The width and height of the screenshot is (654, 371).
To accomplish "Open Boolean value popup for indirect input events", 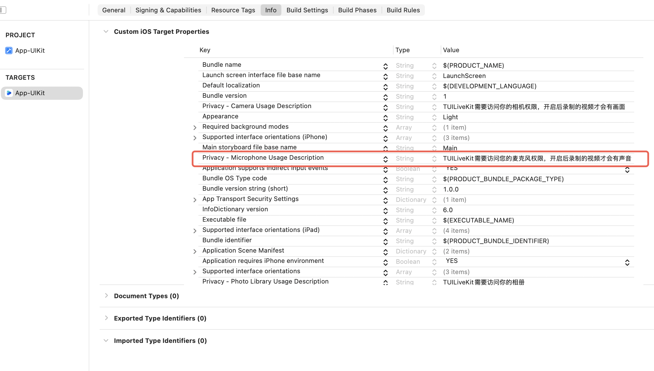I will tap(627, 170).
